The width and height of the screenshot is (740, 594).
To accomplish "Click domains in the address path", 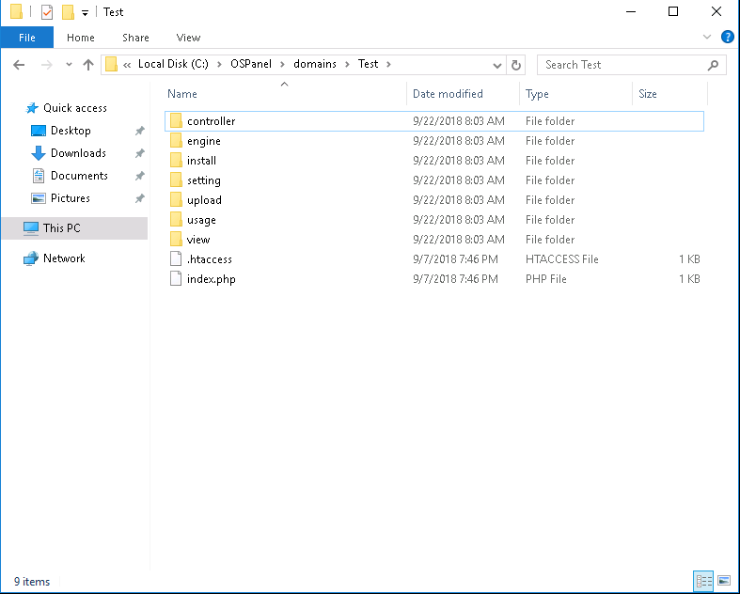I will click(315, 64).
